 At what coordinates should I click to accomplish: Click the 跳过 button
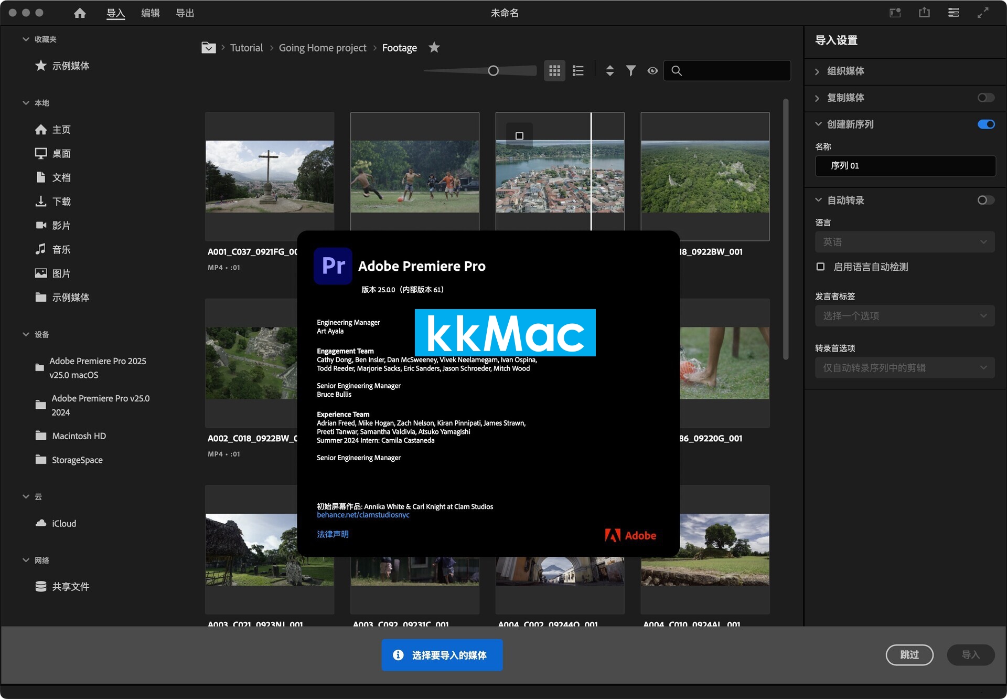[909, 655]
